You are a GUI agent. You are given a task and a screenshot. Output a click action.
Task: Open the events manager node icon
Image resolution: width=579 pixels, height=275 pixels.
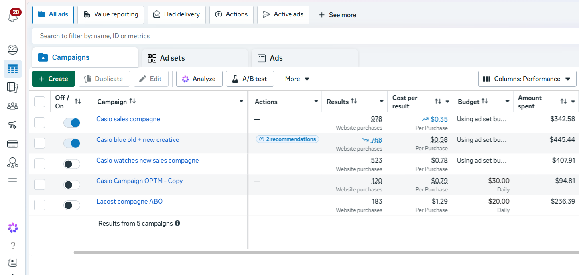pos(13,163)
